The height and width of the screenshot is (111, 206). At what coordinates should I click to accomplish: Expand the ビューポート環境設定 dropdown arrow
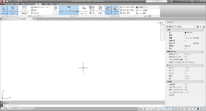(x=29, y=13)
